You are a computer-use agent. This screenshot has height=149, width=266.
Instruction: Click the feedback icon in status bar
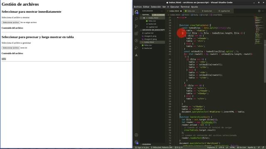259,147
